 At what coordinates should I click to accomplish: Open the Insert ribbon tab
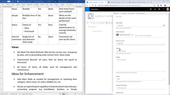point(13,4)
